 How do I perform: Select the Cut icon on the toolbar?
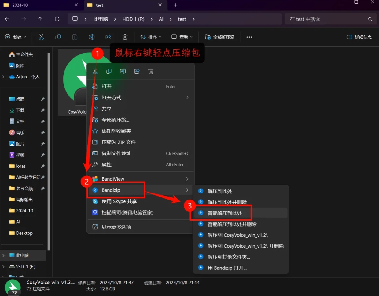[x=41, y=37]
